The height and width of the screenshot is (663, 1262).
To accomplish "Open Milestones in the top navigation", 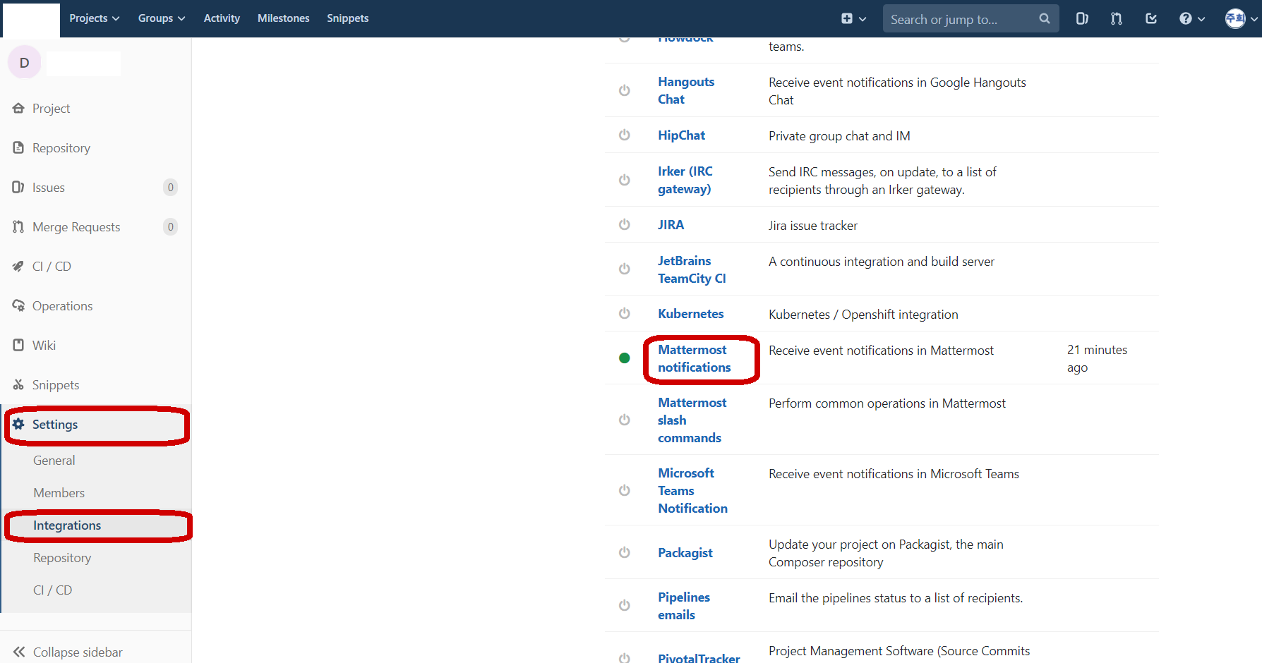I will 283,18.
